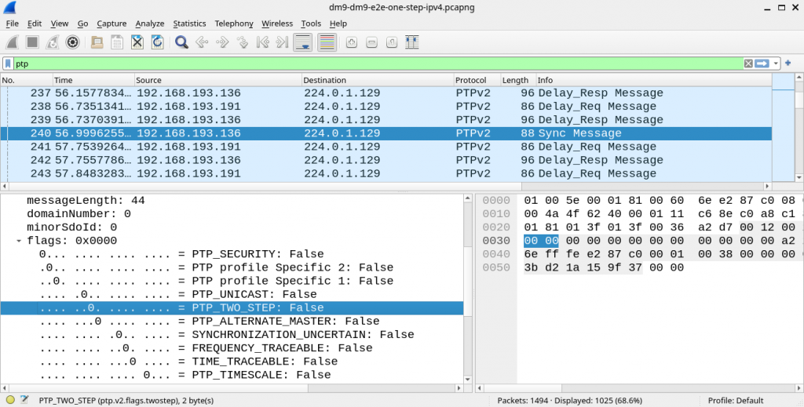Click the highlighted 00 00 hex bytes

coord(541,241)
